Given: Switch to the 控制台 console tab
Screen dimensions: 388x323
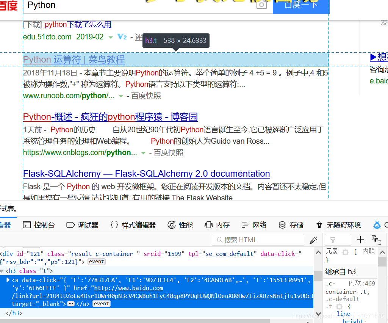Looking at the screenshot, I should click(x=39, y=225).
